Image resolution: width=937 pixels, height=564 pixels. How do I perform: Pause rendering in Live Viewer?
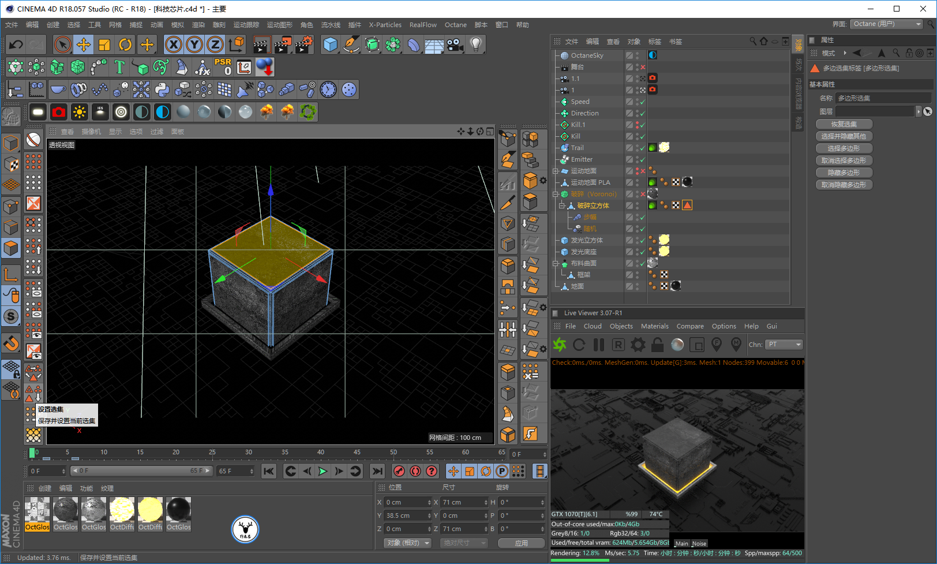tap(599, 345)
